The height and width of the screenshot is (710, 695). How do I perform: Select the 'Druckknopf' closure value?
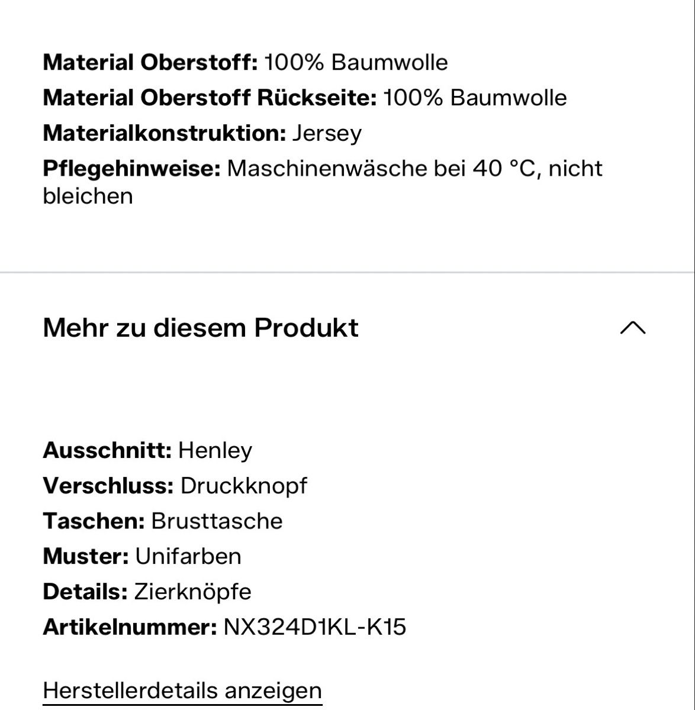[x=244, y=486]
